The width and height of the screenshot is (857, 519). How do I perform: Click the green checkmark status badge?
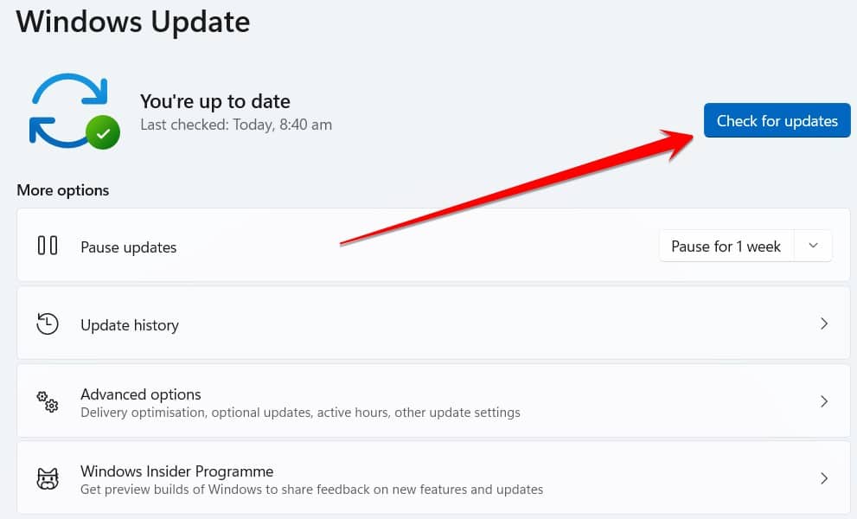pos(103,132)
